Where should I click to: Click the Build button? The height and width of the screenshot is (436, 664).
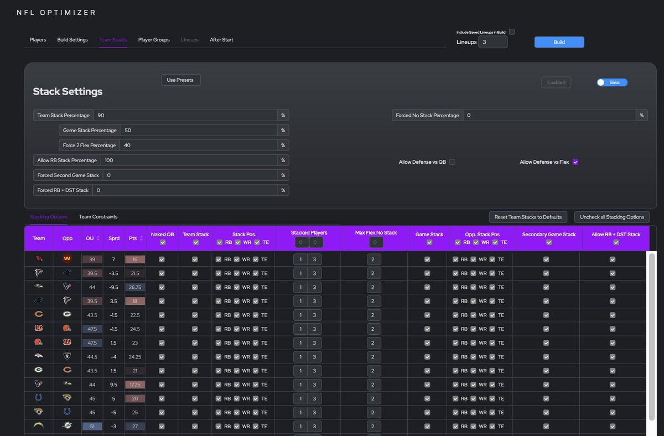coord(559,42)
